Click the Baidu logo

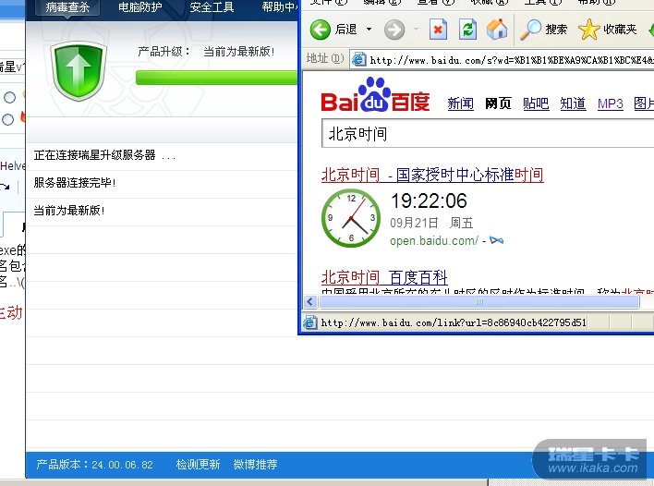click(375, 95)
